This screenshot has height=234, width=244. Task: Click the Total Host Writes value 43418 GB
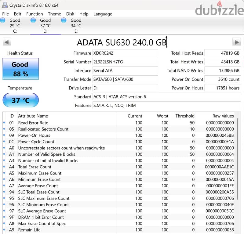(223, 62)
